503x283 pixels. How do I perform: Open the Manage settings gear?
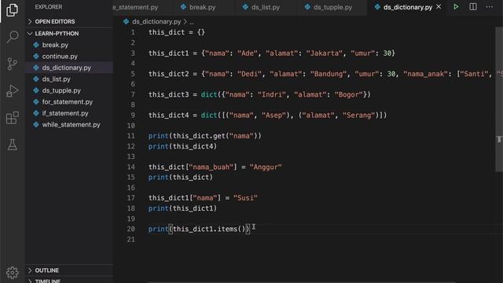[13, 273]
